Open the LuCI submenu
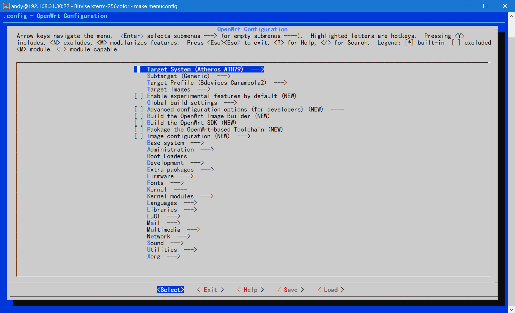Image resolution: width=515 pixels, height=313 pixels. tap(164, 216)
